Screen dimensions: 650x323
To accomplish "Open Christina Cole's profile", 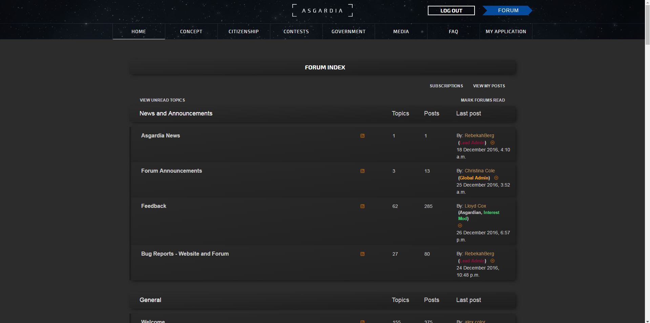I will pos(480,171).
